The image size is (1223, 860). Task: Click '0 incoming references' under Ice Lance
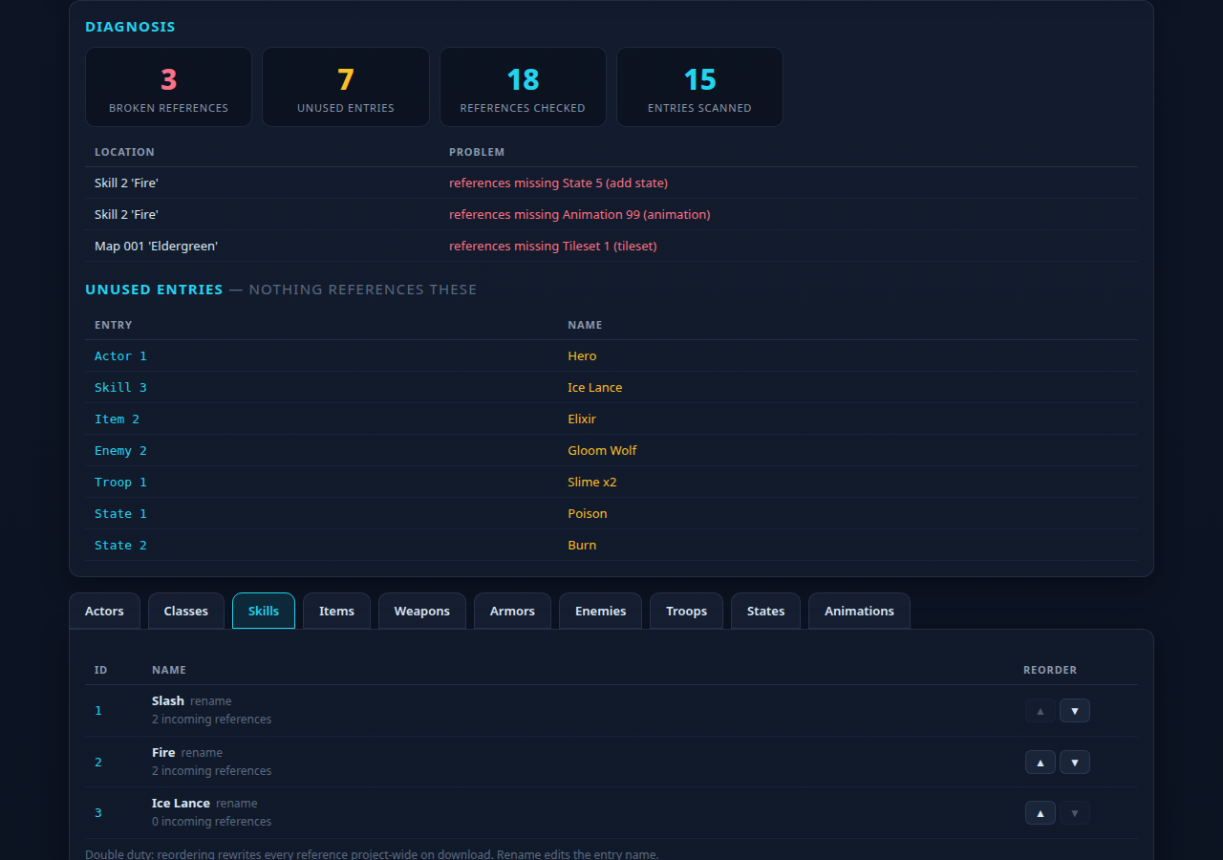coord(211,822)
